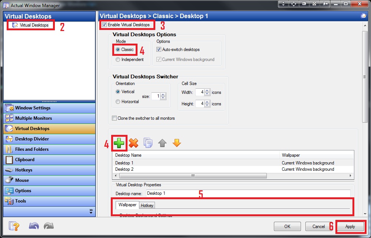Select Desktop 2 row in list

pos(233,169)
